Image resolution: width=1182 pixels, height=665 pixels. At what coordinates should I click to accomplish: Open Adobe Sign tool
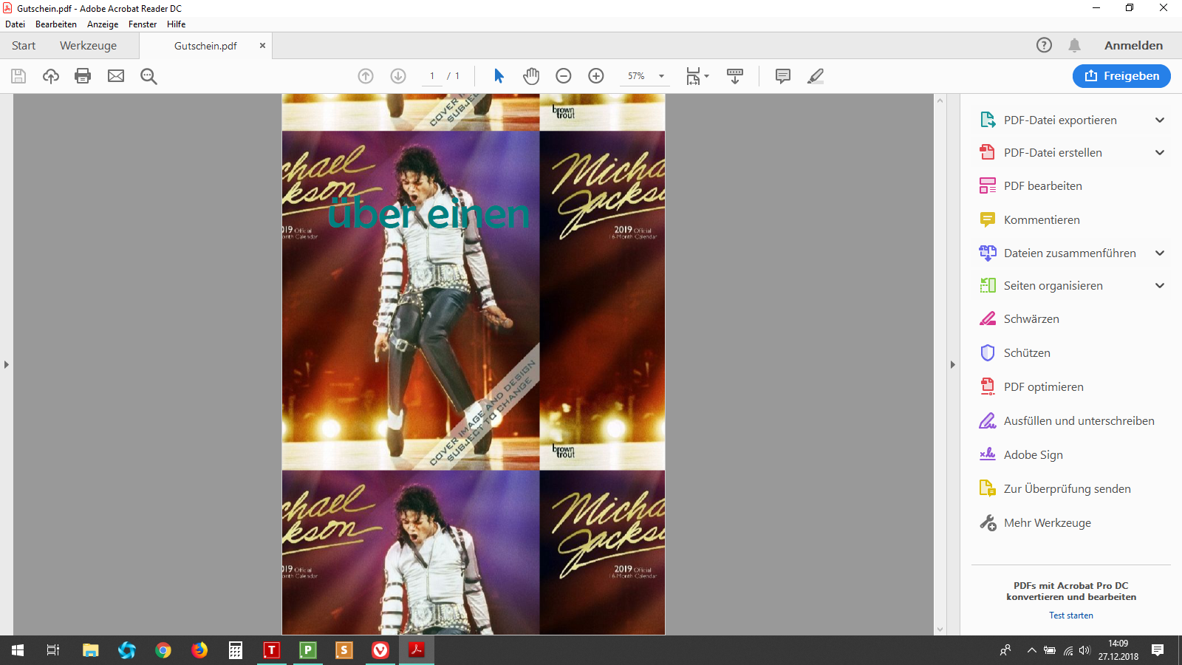click(x=1033, y=454)
